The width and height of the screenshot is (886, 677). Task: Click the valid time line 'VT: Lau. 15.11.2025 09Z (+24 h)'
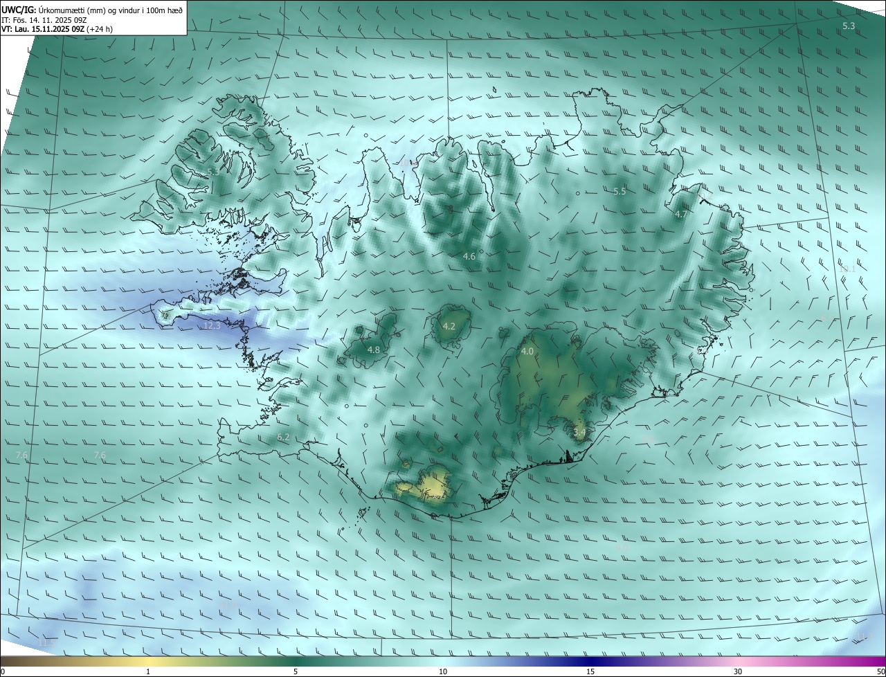[x=57, y=29]
